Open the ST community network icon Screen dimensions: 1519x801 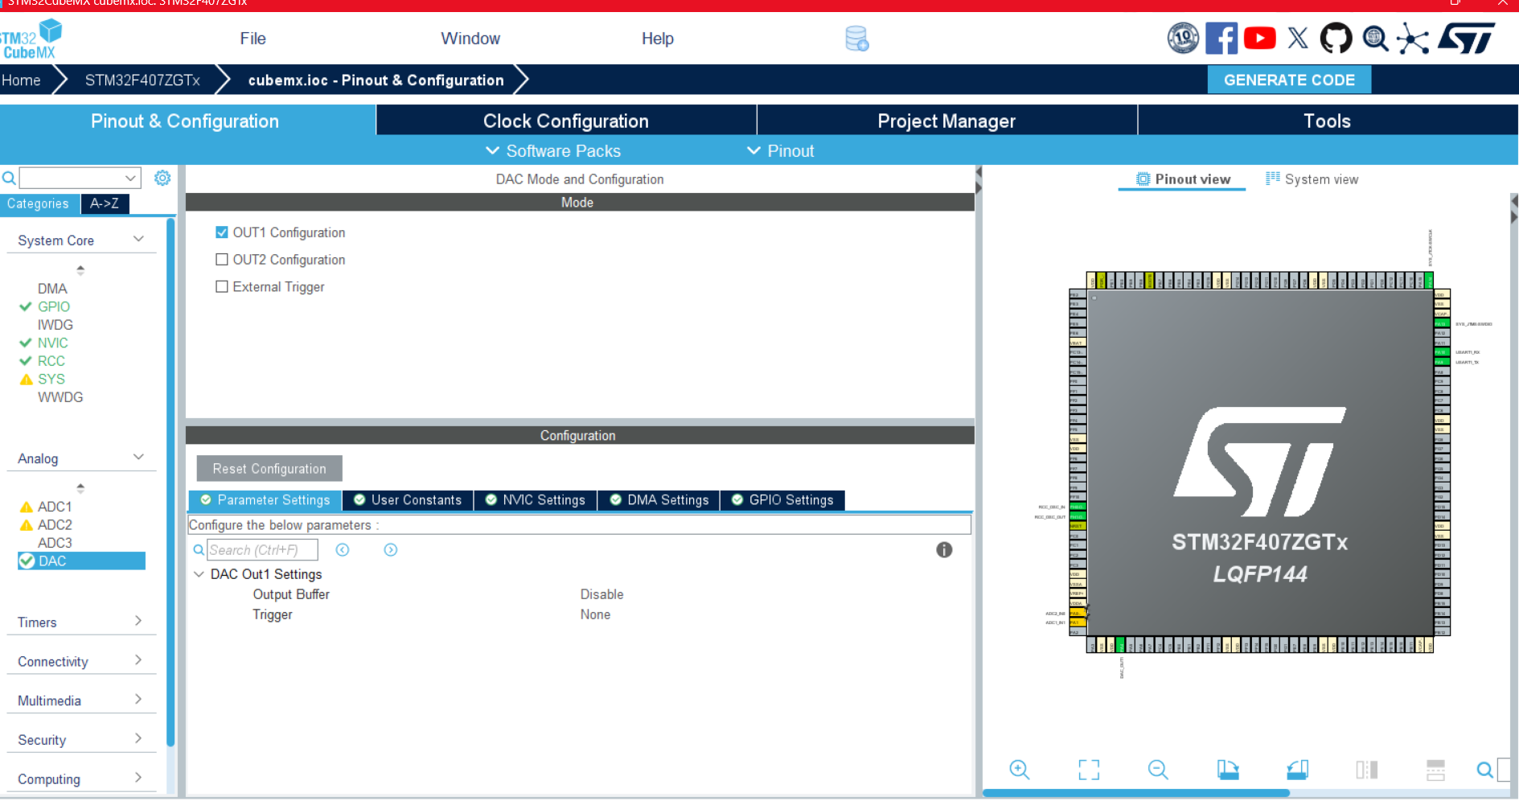1413,38
